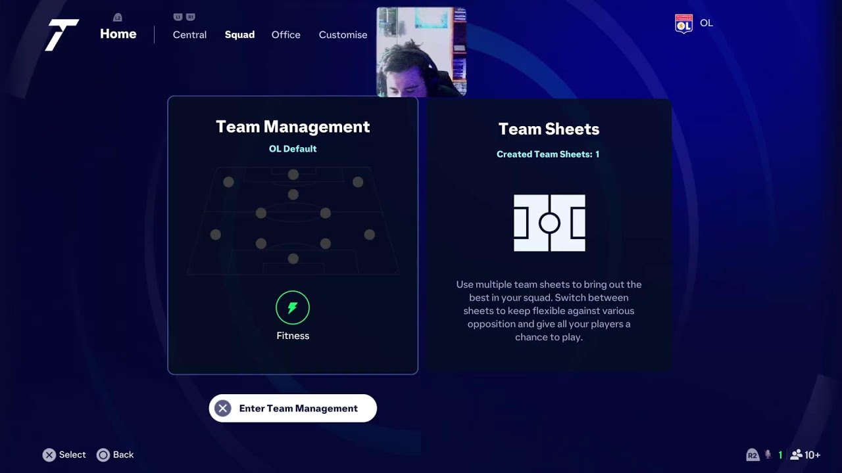Click the microphone status icon

pos(768,455)
